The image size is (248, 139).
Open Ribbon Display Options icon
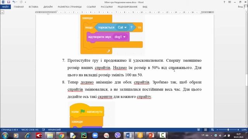click(x=229, y=2)
